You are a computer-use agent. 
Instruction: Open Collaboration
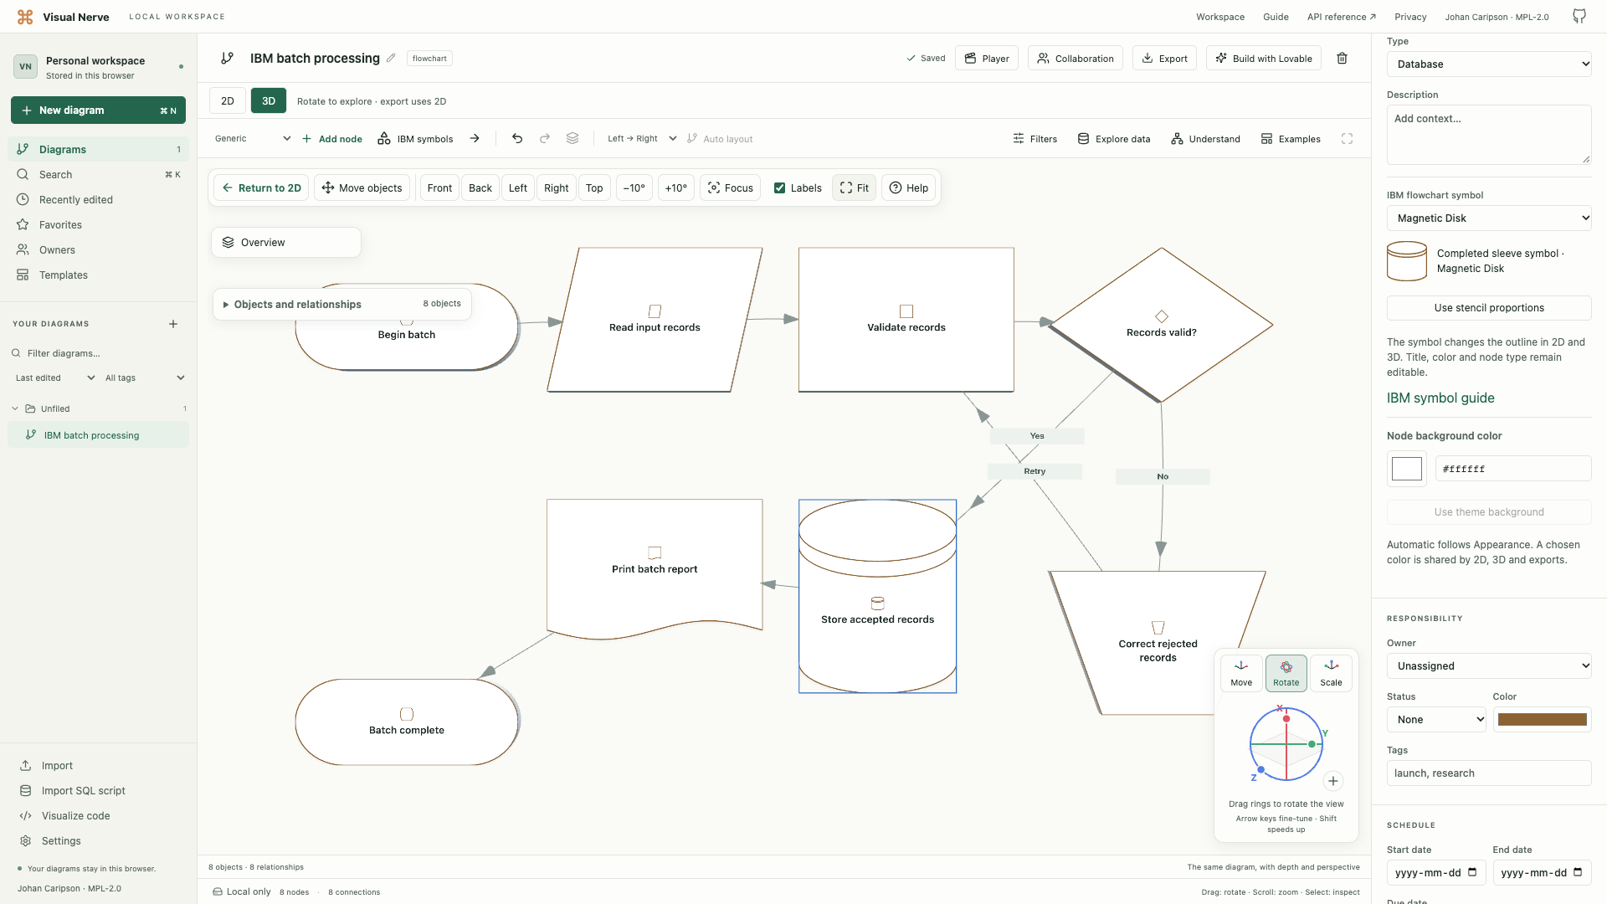(1076, 59)
